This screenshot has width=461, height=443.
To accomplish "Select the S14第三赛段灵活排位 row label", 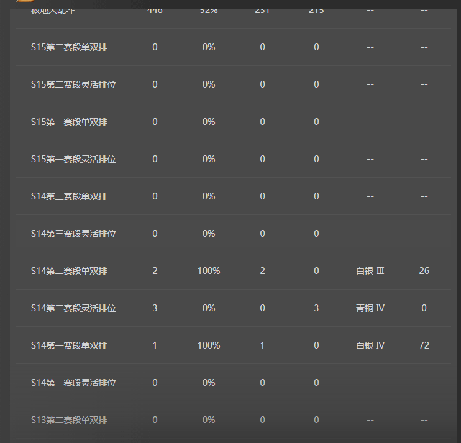I will point(73,234).
